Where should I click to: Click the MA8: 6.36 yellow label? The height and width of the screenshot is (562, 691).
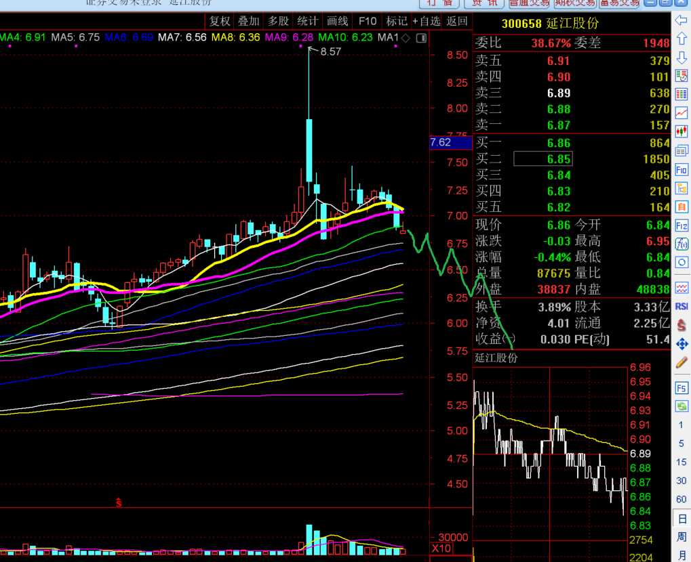[236, 37]
